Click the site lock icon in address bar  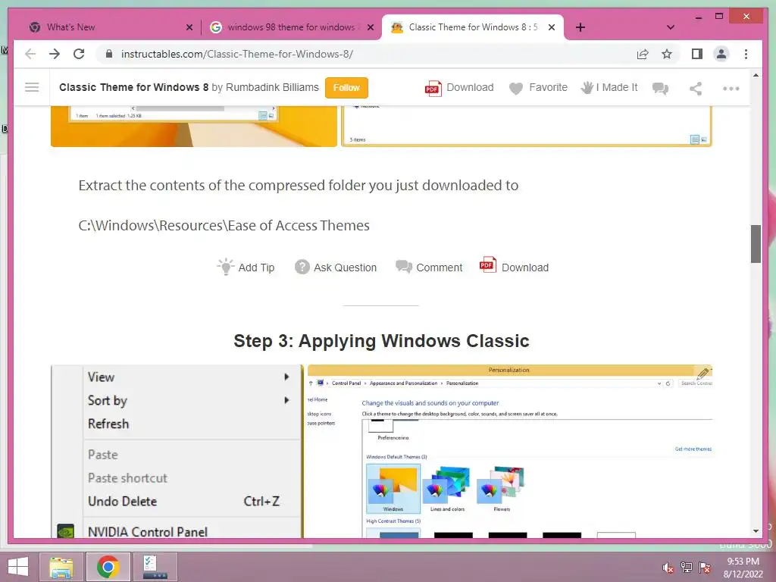point(109,54)
